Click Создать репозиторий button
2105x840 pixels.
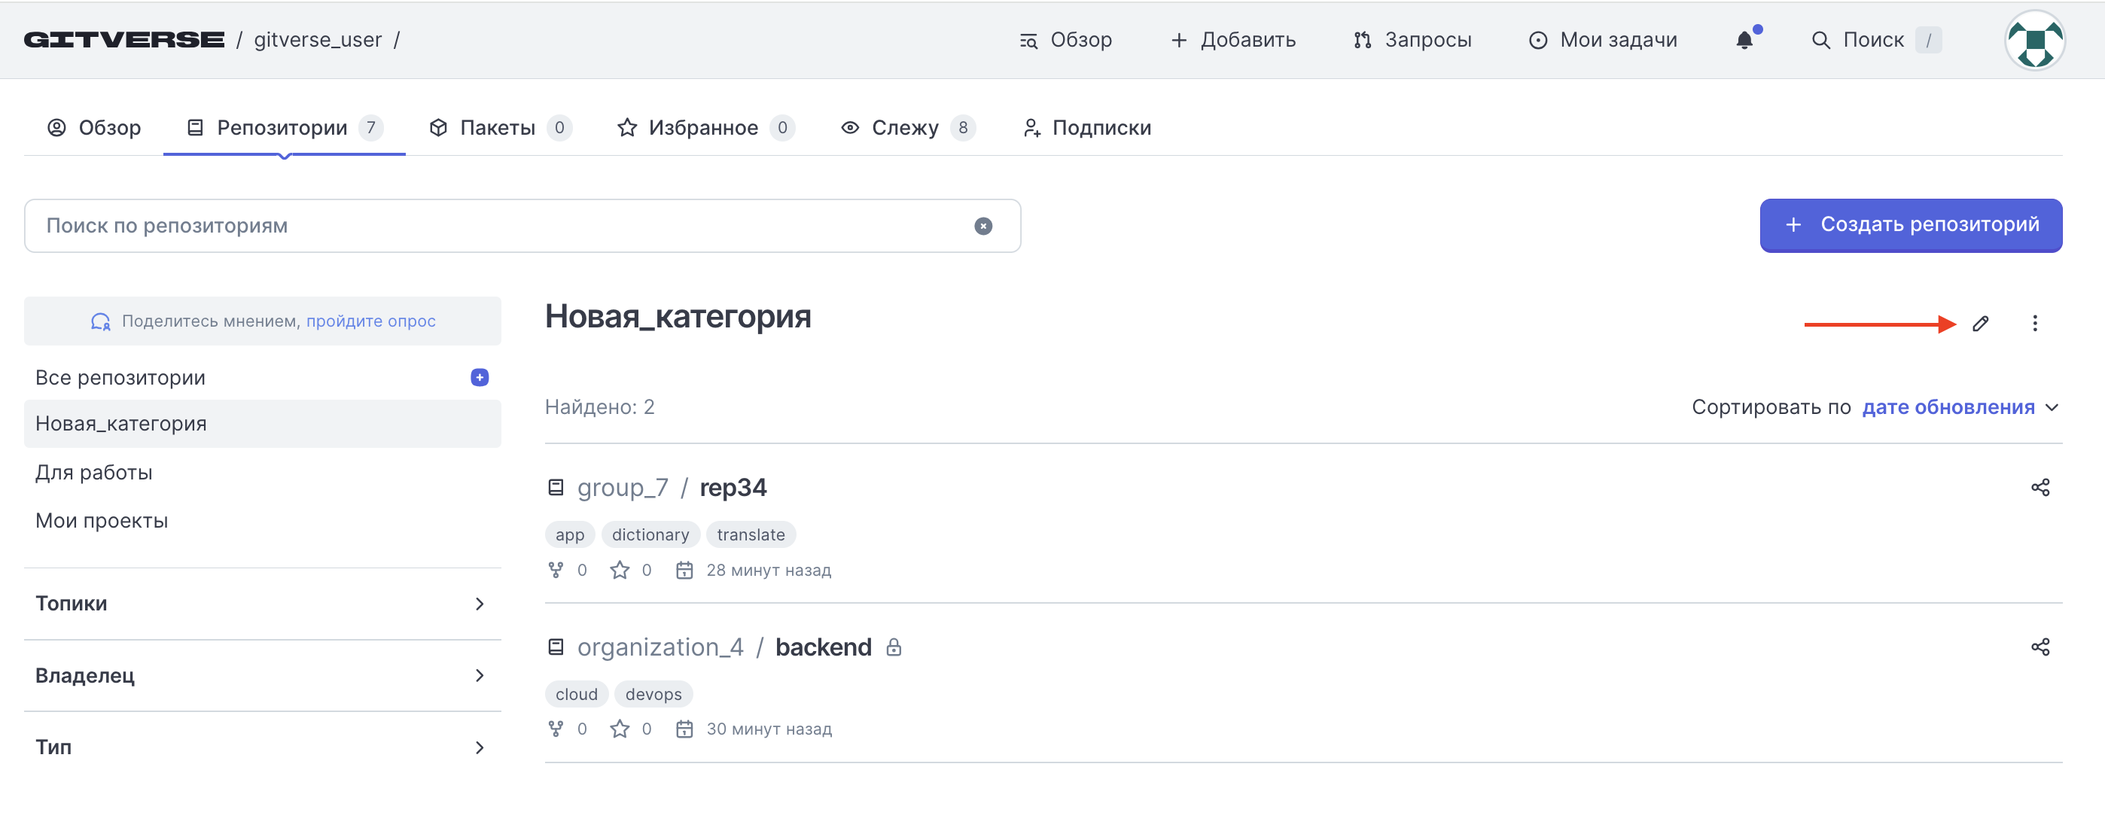pos(1911,225)
